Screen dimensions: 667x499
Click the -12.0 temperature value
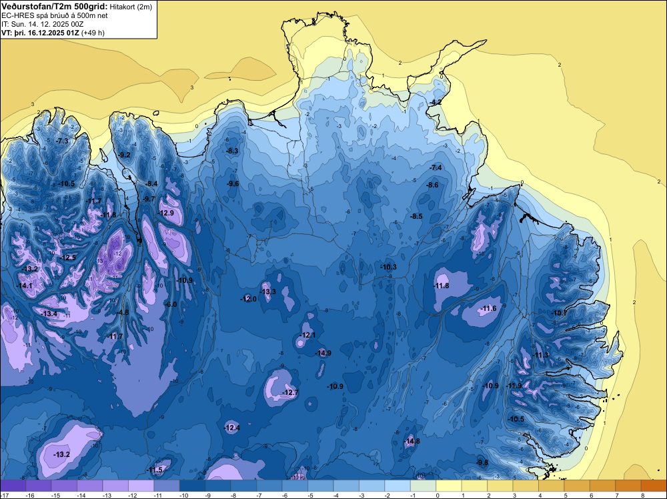pos(248,299)
